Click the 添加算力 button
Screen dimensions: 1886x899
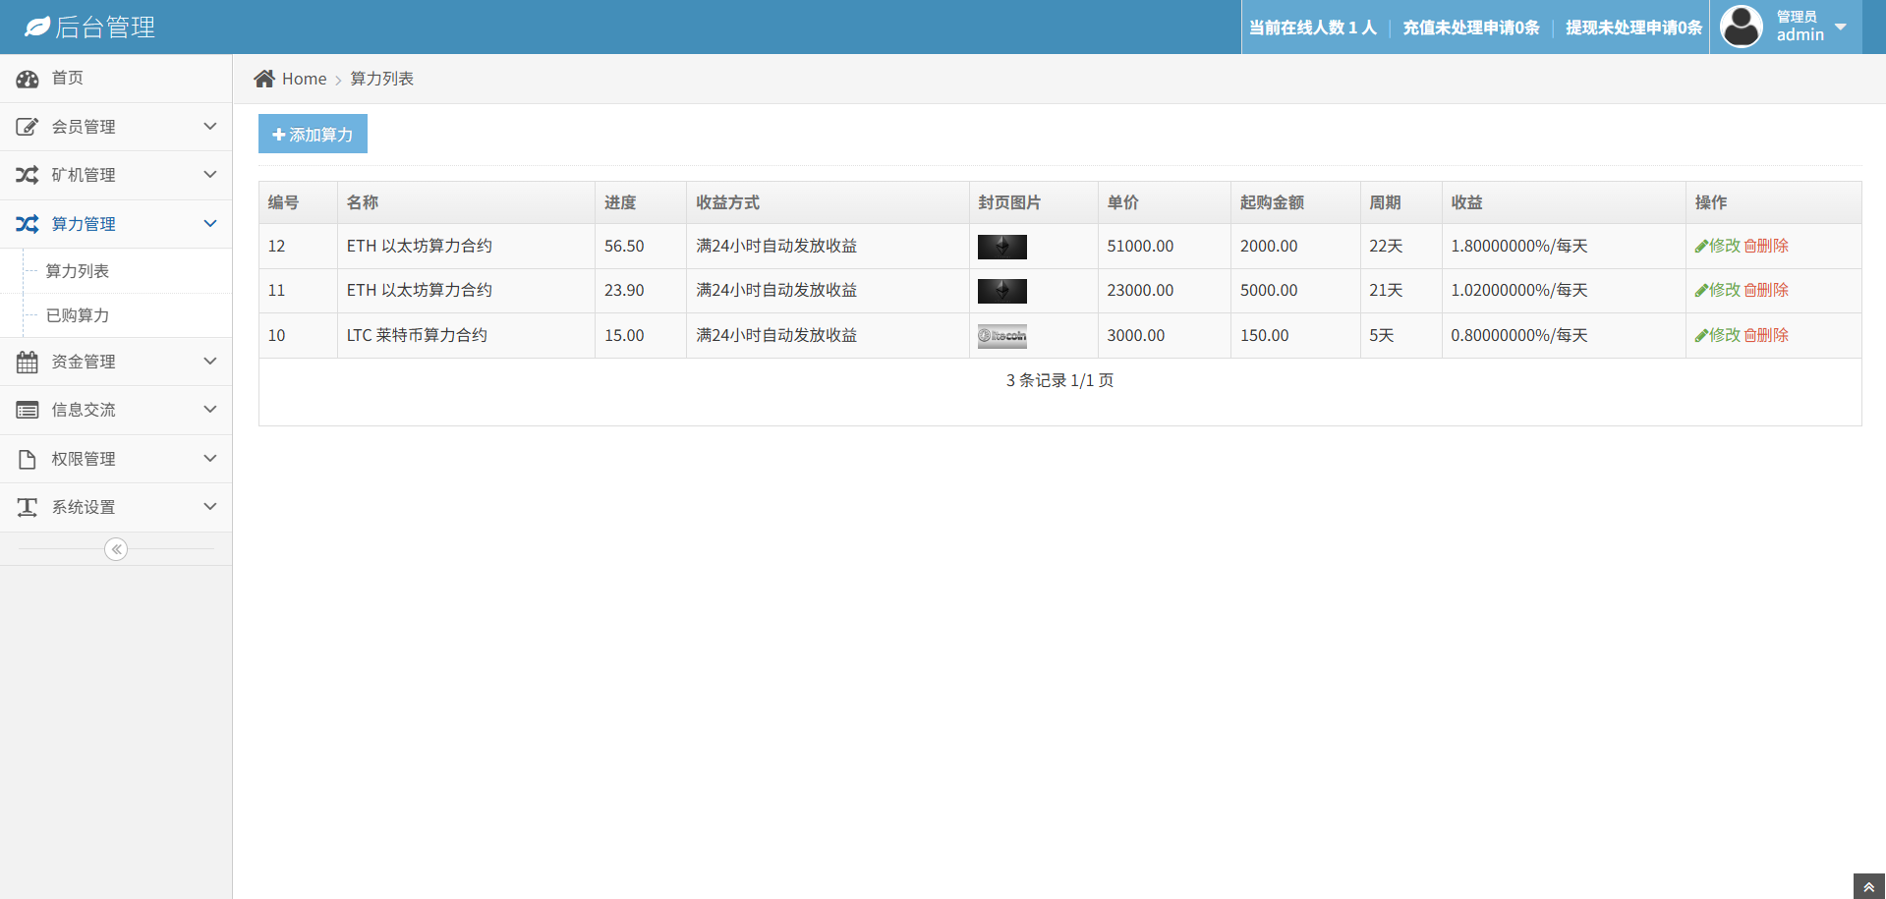[313, 134]
